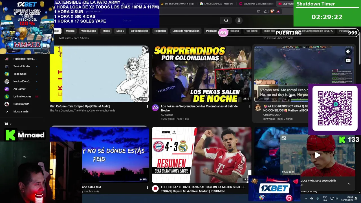Open 'Sorprendidos por Colombianas' thumbnail

pyautogui.click(x=202, y=74)
